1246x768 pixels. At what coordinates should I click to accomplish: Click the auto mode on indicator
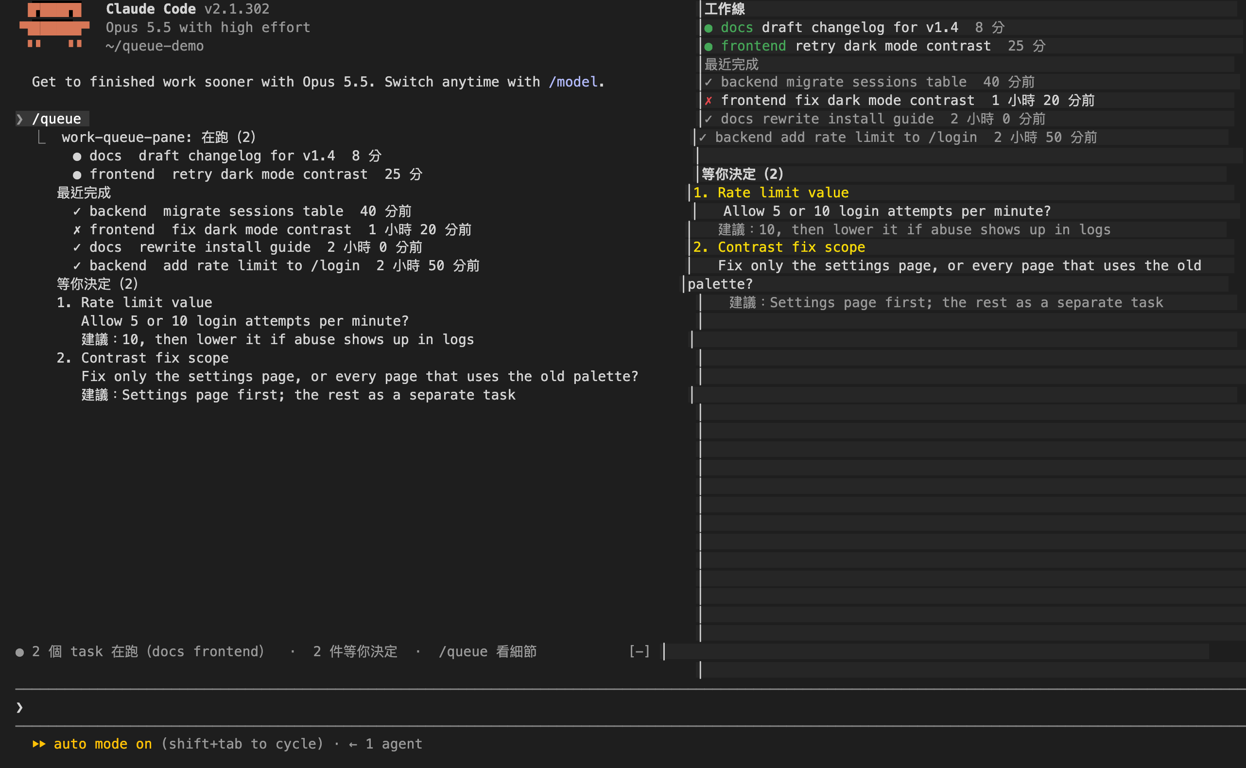click(103, 744)
